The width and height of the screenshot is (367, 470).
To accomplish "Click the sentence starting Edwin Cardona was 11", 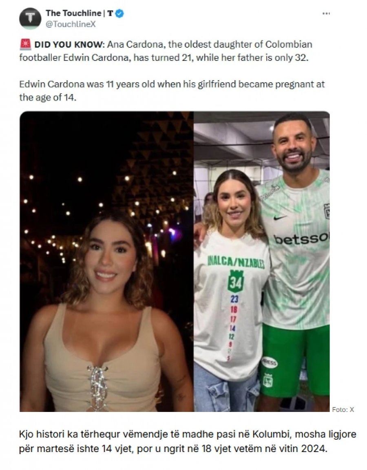I will [172, 90].
